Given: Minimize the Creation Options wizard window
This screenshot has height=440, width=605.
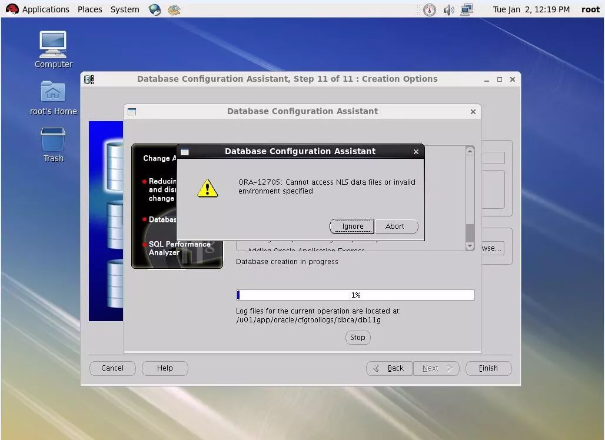Looking at the screenshot, I should 487,79.
